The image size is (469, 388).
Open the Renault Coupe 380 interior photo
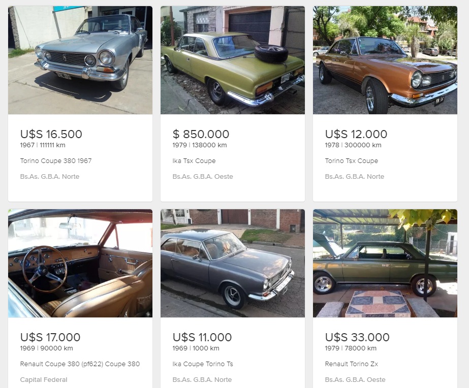click(x=80, y=263)
